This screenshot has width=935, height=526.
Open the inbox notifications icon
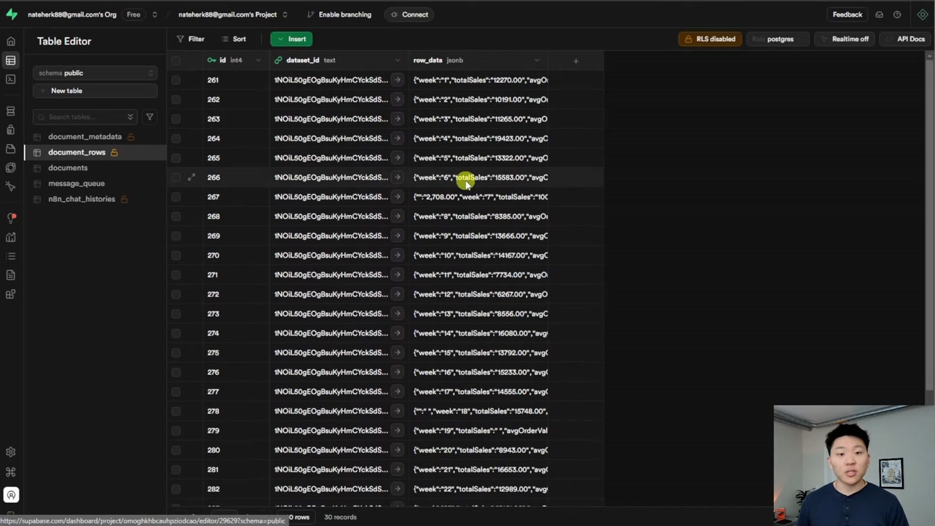click(x=879, y=15)
